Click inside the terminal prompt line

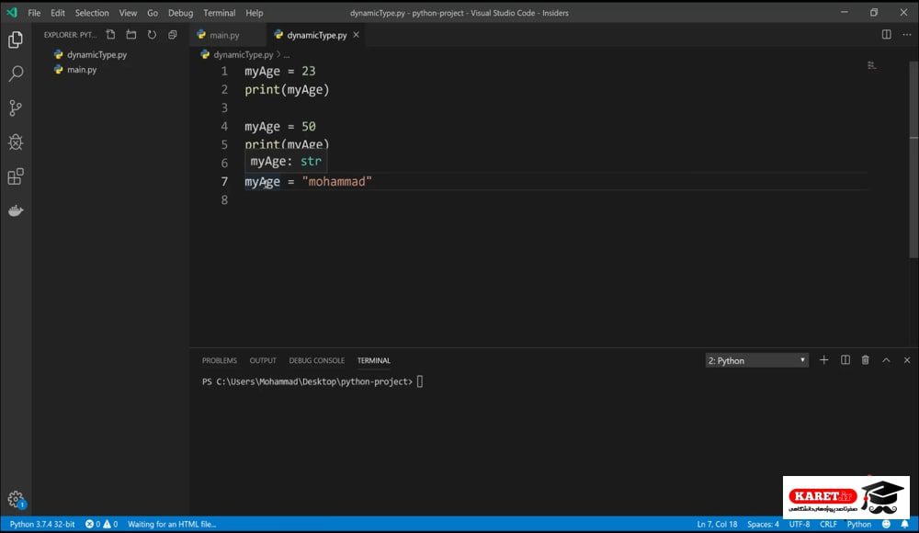click(312, 381)
